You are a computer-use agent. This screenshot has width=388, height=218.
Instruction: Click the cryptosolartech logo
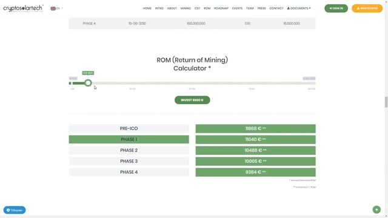(x=23, y=8)
